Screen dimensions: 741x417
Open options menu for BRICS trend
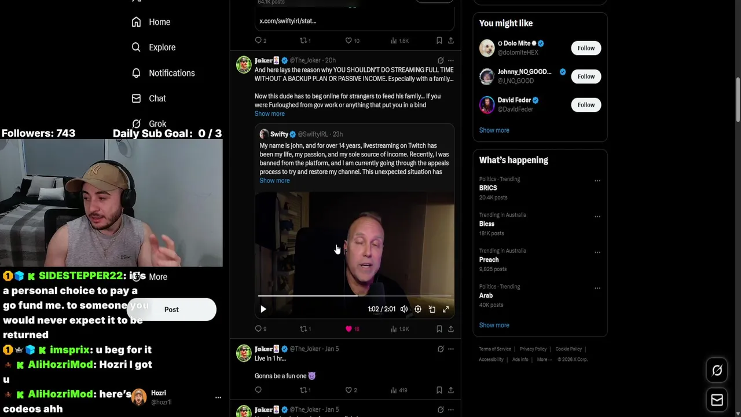click(x=597, y=181)
